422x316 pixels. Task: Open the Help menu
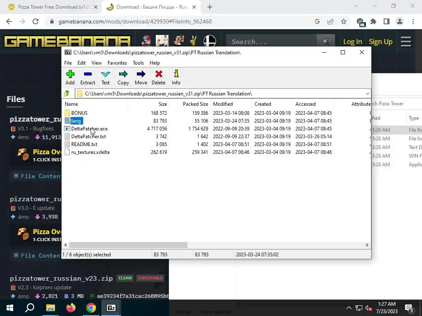[x=155, y=63]
